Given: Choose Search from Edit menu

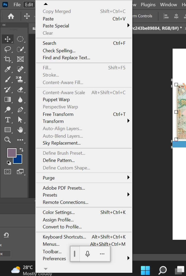Looking at the screenshot, I should tap(84, 43).
